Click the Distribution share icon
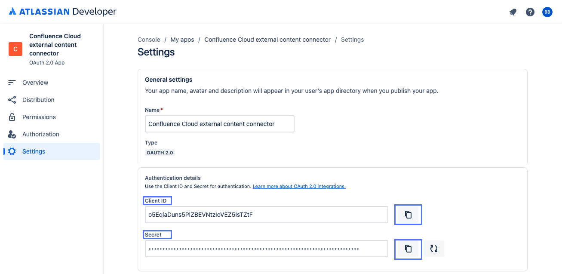The height and width of the screenshot is (274, 562). (12, 100)
